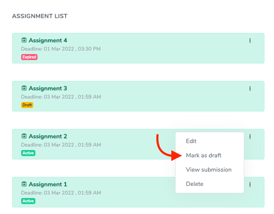Open the three-dot menu for Assignment 1
The image size is (274, 214).
pos(250,185)
